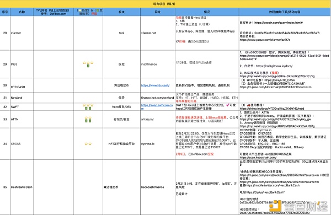Click the star rating icons in INS3 row
This screenshot has height=215, width=331.
coord(88,62)
